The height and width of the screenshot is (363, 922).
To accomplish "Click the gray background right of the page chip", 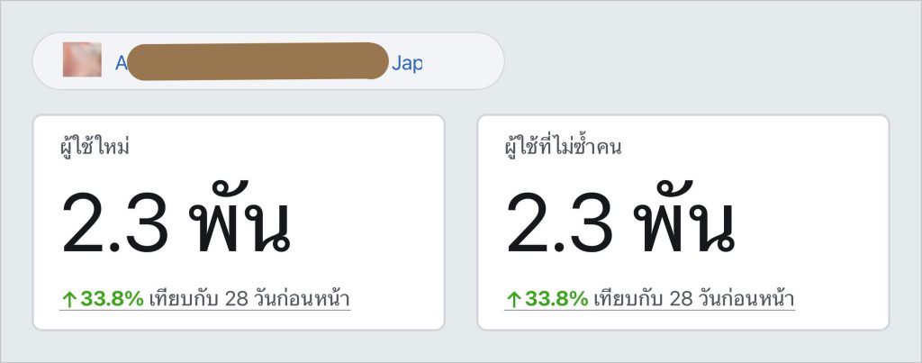I will [706, 59].
